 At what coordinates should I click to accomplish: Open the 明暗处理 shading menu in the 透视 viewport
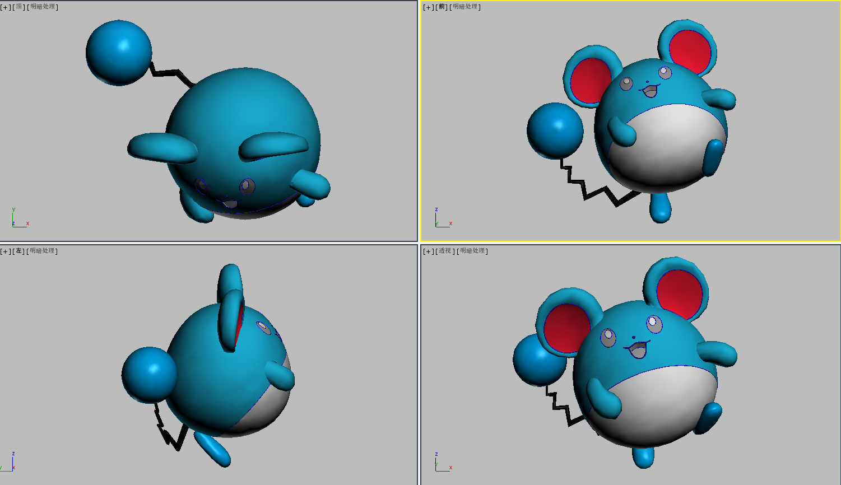point(473,251)
